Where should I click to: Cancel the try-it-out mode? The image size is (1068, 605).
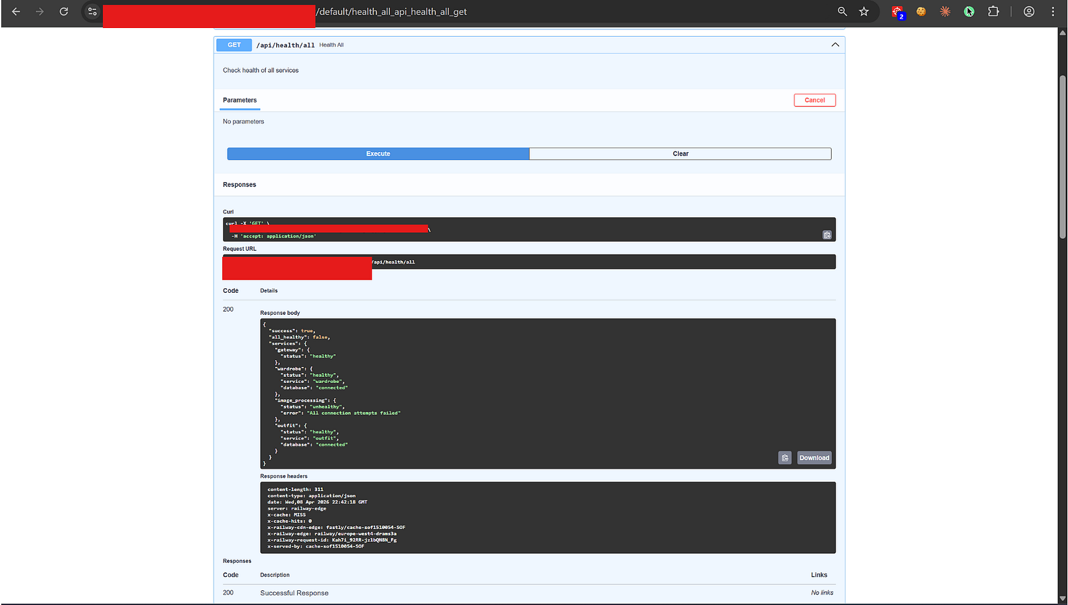coord(814,100)
